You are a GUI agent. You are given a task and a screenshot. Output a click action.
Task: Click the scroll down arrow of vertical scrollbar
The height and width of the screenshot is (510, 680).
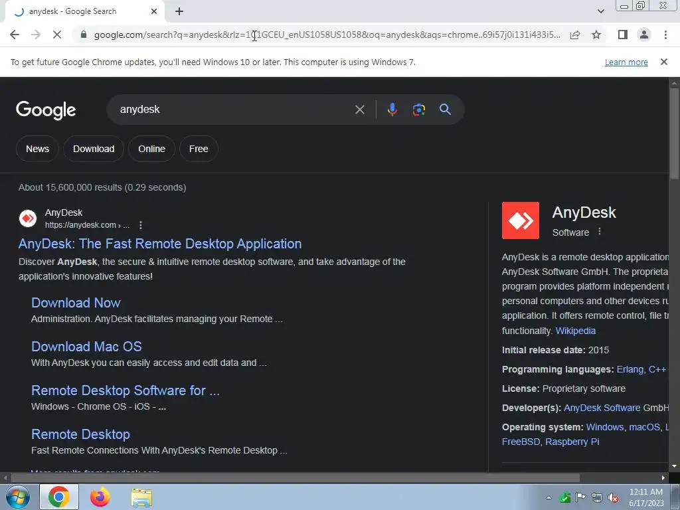tap(674, 466)
